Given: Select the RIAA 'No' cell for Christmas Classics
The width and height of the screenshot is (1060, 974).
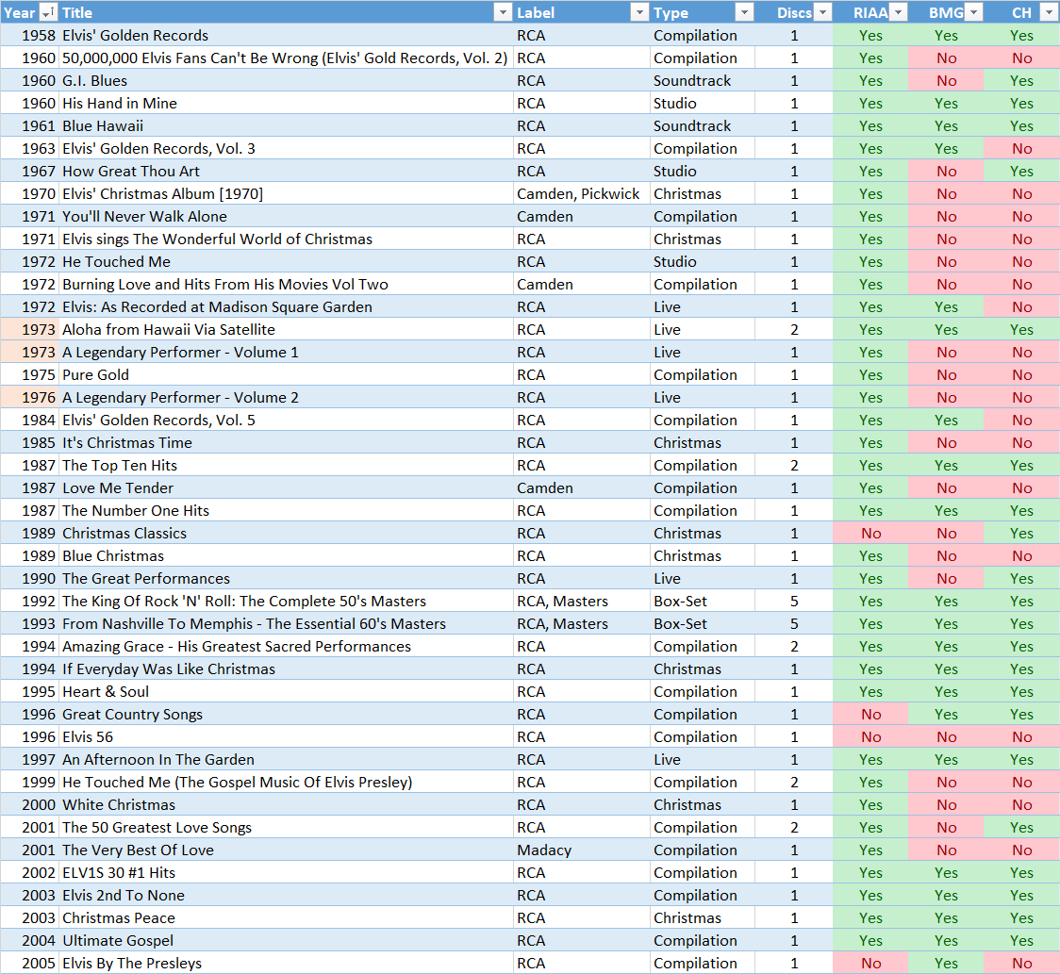Looking at the screenshot, I should click(870, 534).
